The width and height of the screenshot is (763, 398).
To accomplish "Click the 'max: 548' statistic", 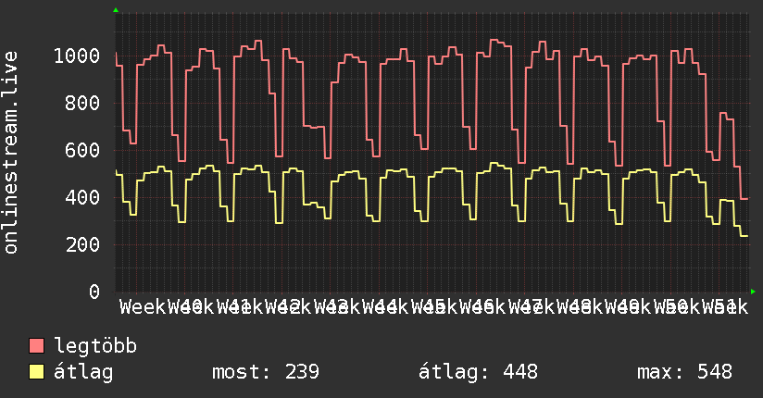I will (x=684, y=372).
